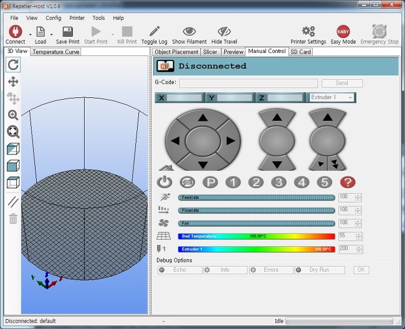Move Z axis down arrow

point(277,164)
